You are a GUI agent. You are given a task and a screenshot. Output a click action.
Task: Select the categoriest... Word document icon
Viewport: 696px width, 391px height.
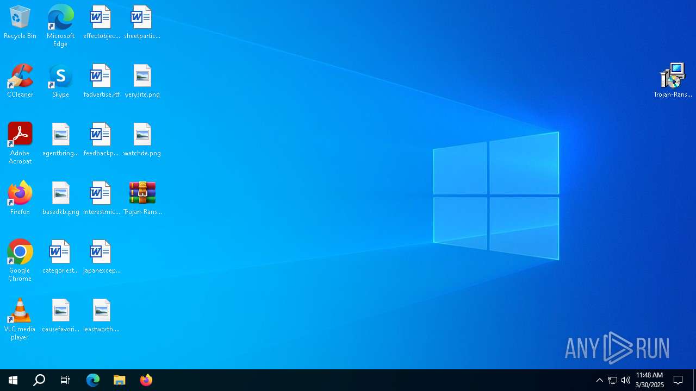(60, 257)
